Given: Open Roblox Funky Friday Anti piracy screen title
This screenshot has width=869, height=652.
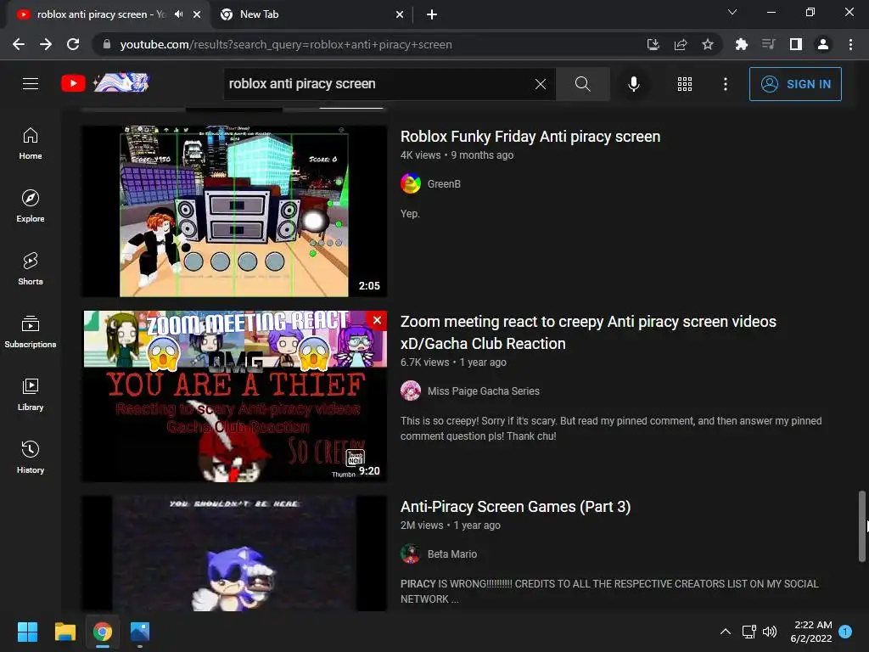Looking at the screenshot, I should [x=530, y=137].
